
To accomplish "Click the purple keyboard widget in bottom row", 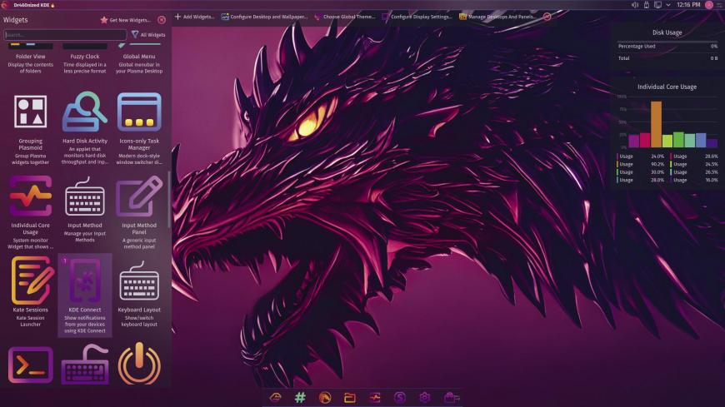I will point(85,365).
